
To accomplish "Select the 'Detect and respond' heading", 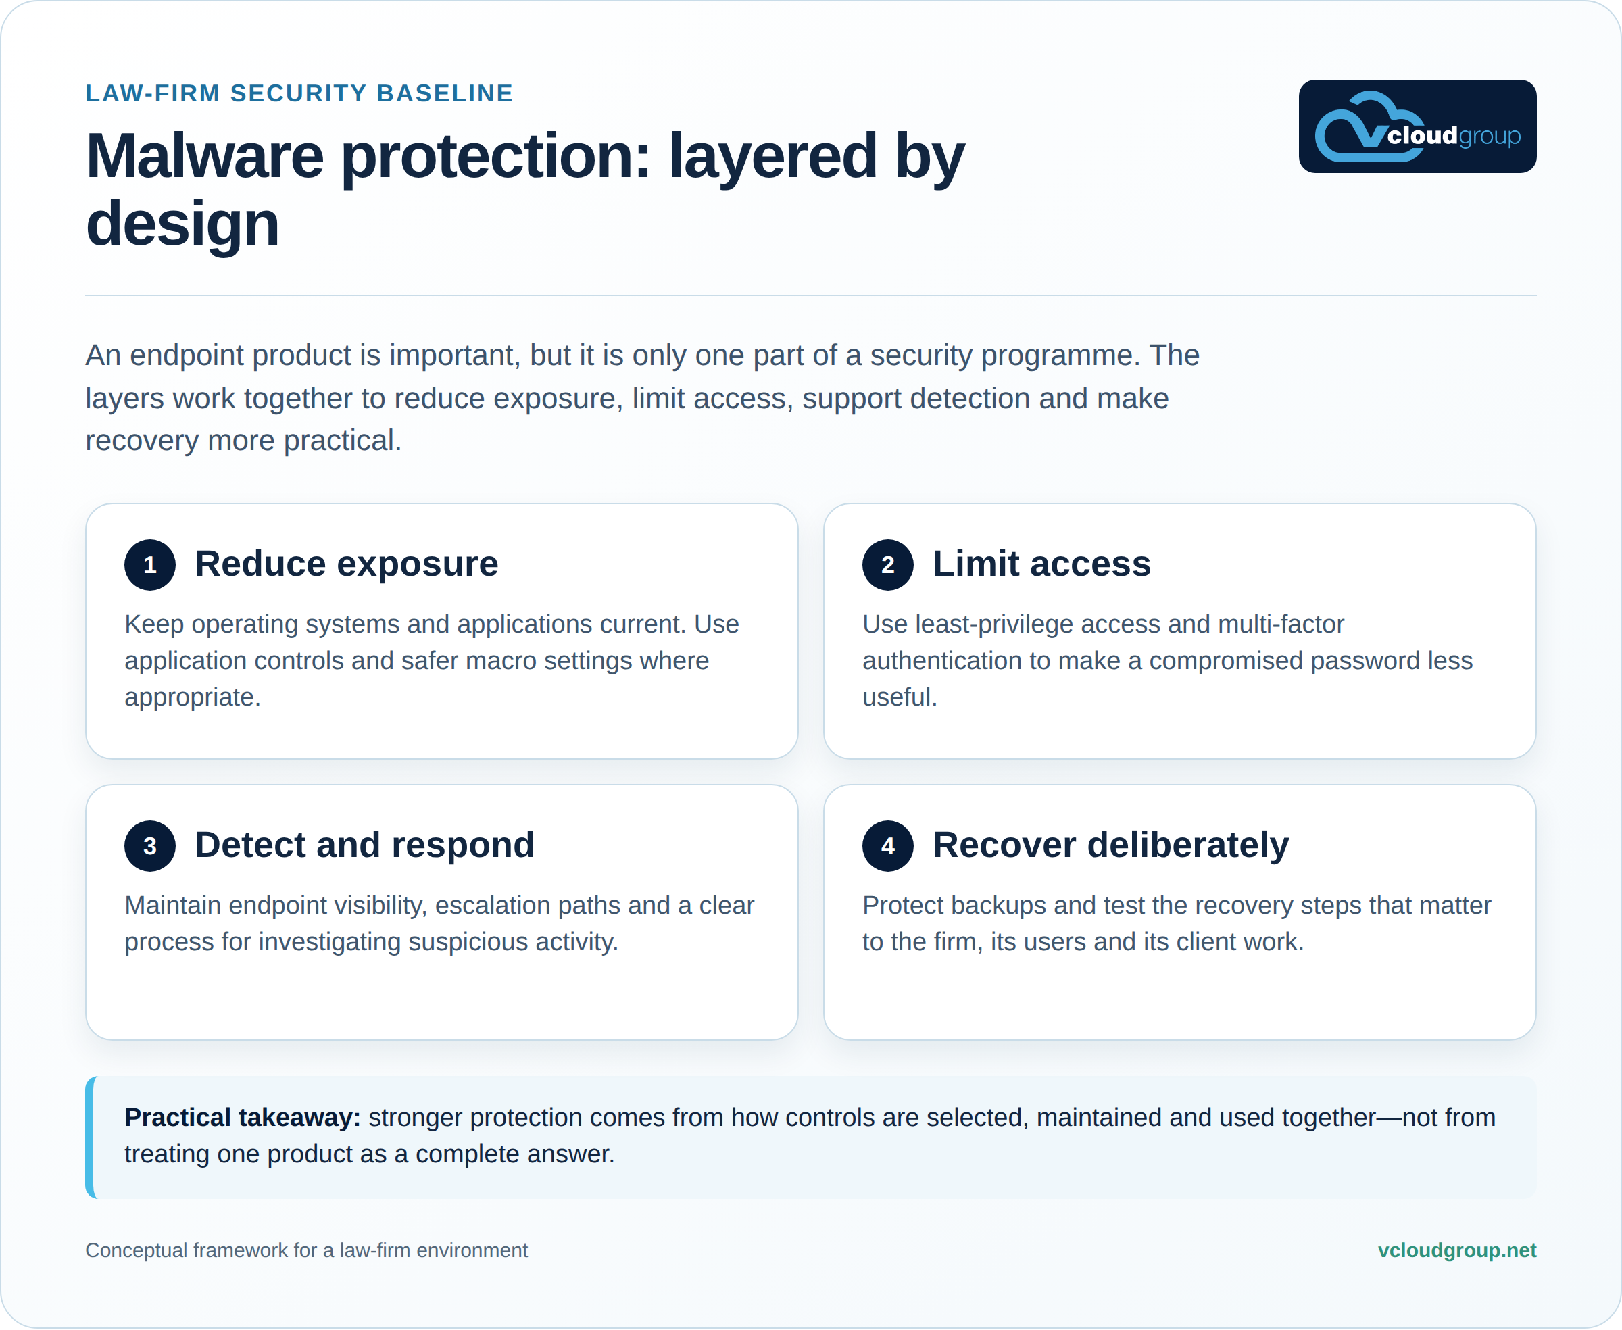I will 364,845.
